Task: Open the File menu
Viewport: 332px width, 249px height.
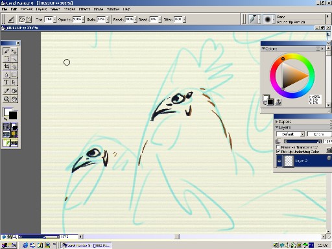Action: pyautogui.click(x=5, y=9)
